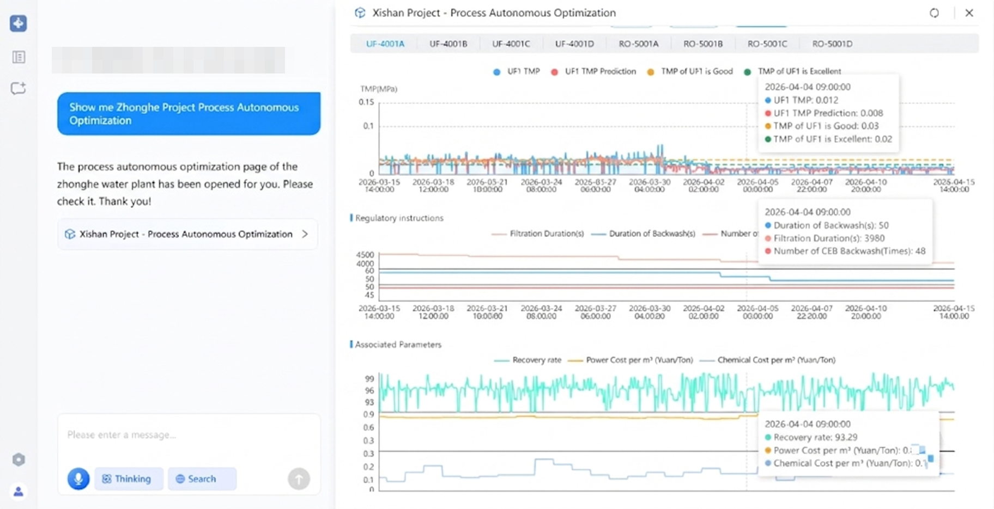Send message with the arrow button

point(299,479)
